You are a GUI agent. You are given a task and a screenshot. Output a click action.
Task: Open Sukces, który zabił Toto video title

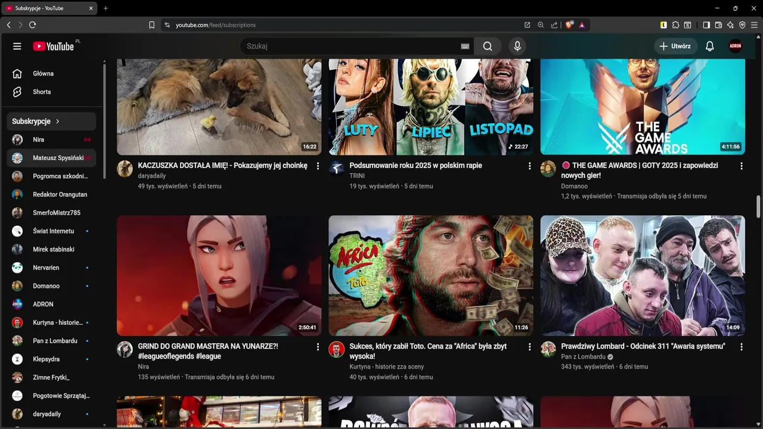pyautogui.click(x=428, y=351)
